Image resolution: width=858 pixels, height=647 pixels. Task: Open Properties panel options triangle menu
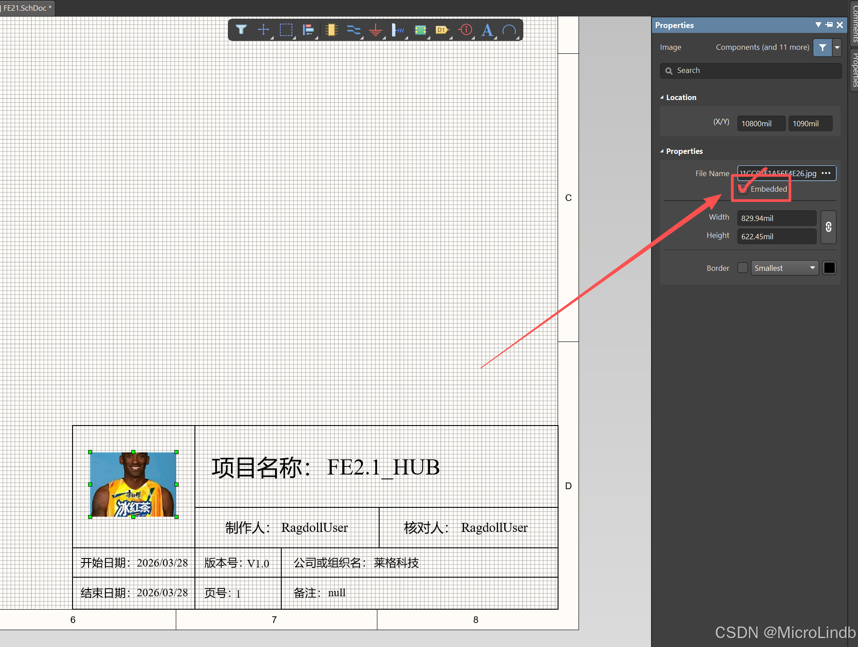click(x=818, y=25)
